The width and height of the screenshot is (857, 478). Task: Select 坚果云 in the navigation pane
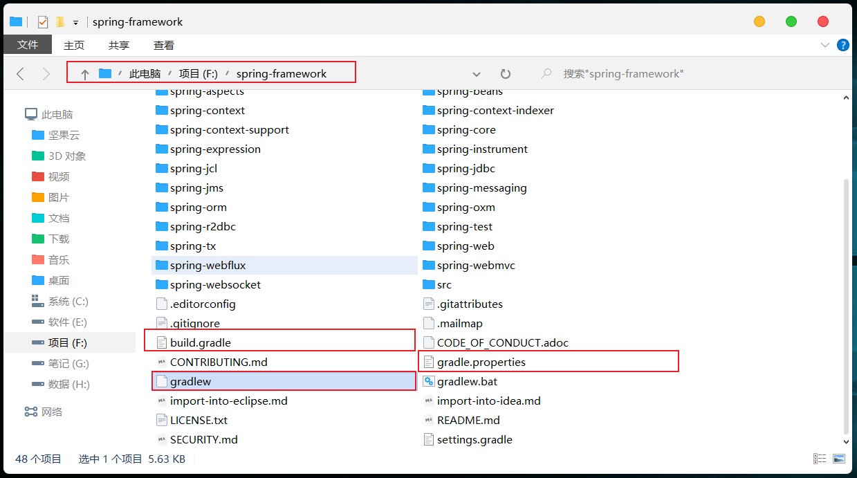[64, 135]
